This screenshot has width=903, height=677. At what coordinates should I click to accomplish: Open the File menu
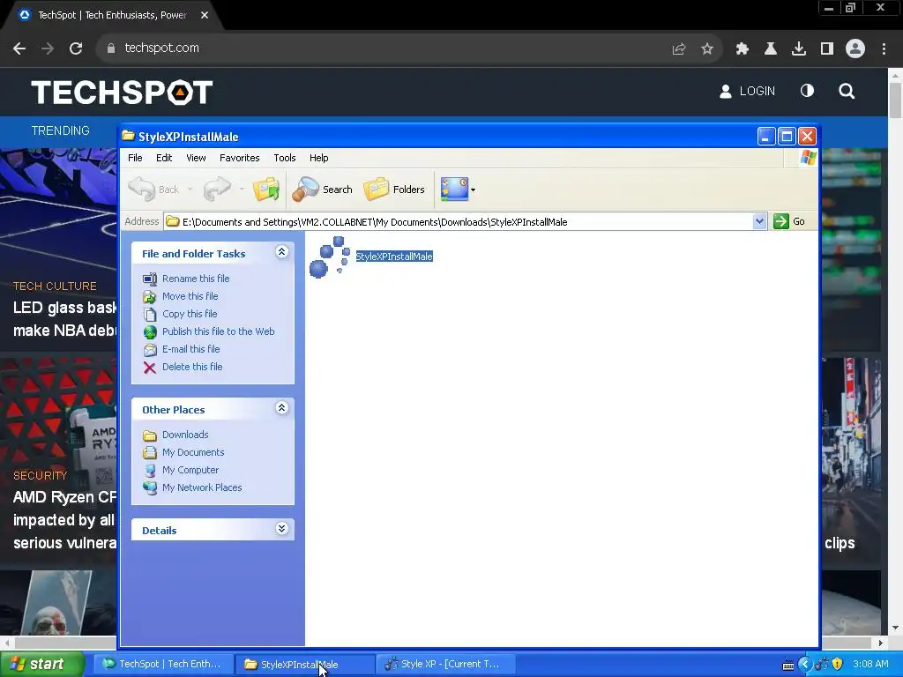click(135, 158)
